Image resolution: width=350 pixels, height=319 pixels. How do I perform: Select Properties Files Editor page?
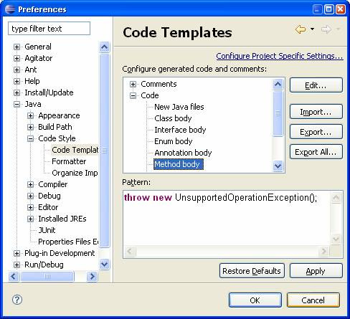[x=68, y=242]
